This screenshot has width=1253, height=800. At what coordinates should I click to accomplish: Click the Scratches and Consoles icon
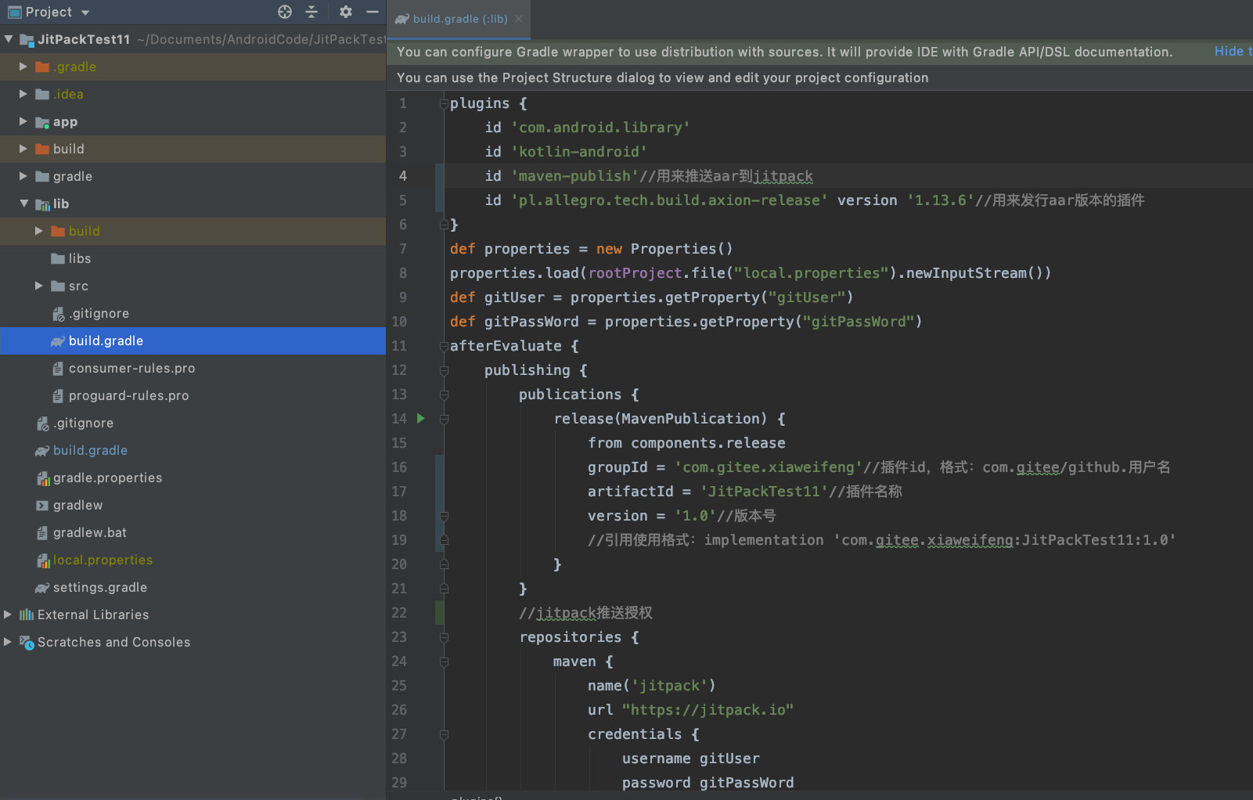point(27,642)
